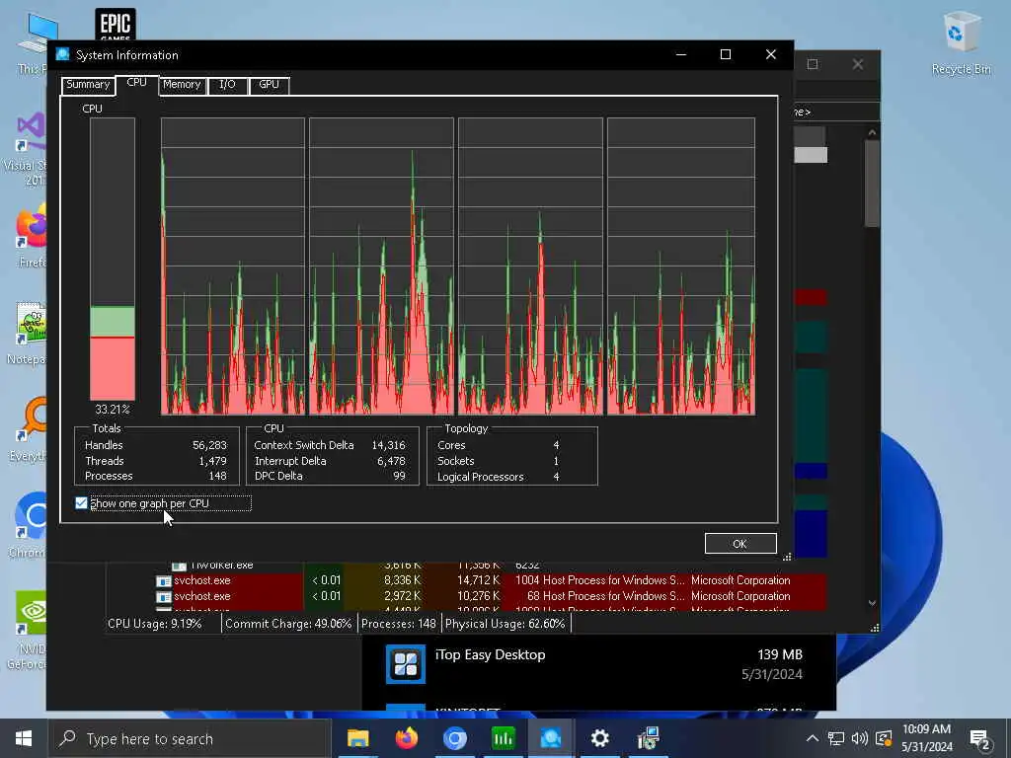Click Commit Charge 49.06% status entry
Viewport: 1011px width, 758px height.
(288, 624)
